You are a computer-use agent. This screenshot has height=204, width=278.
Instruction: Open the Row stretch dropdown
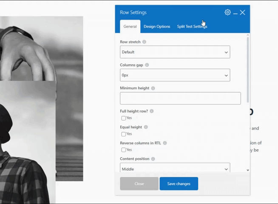175,52
